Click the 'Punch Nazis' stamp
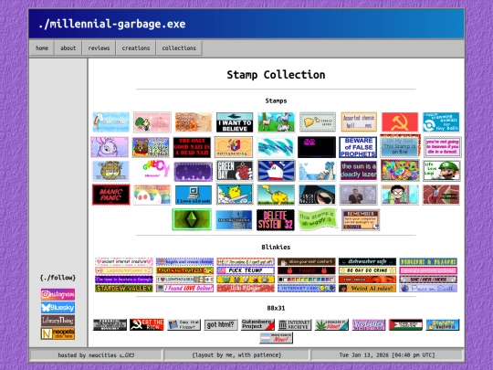This screenshot has height=370, width=493. tap(317, 195)
